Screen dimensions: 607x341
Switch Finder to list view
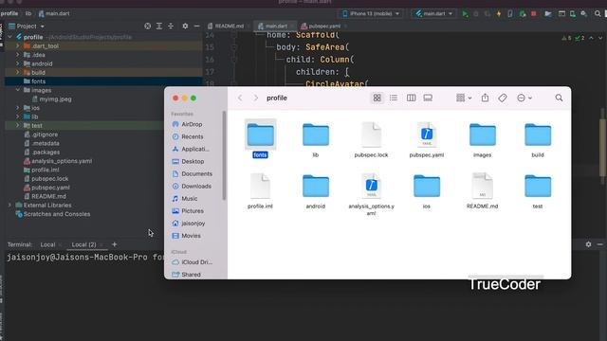(x=394, y=98)
